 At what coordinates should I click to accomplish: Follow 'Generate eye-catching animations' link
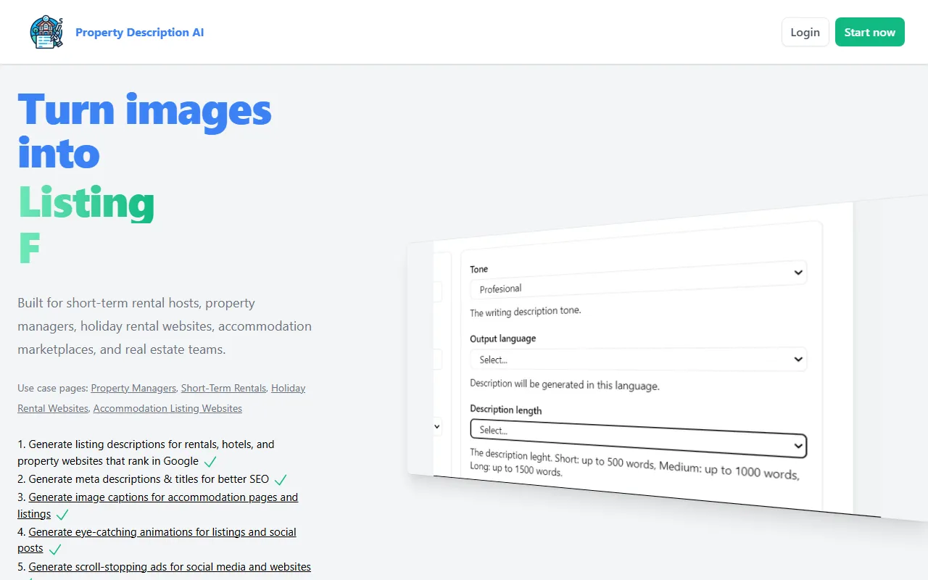[162, 532]
